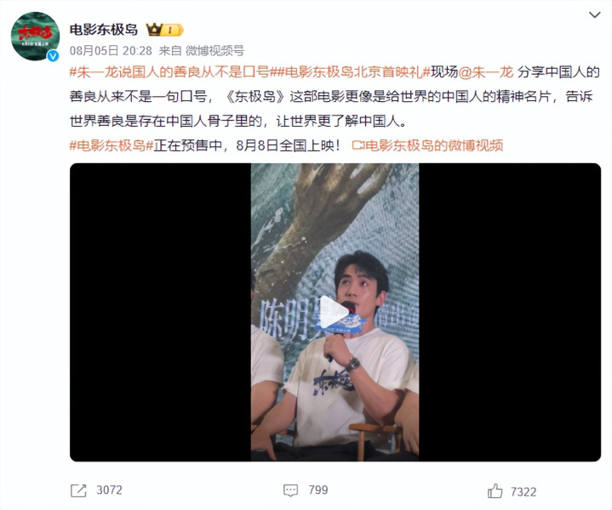612x510 pixels.
Task: Click the 电影东极岛 profile avatar
Action: click(35, 36)
